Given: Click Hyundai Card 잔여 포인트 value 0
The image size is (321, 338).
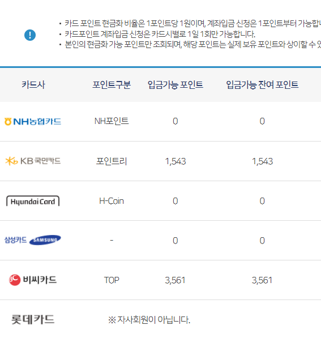Looking at the screenshot, I should click(262, 201).
